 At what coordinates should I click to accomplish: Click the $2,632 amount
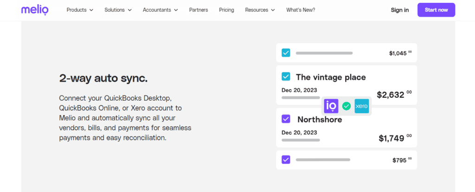tap(394, 94)
